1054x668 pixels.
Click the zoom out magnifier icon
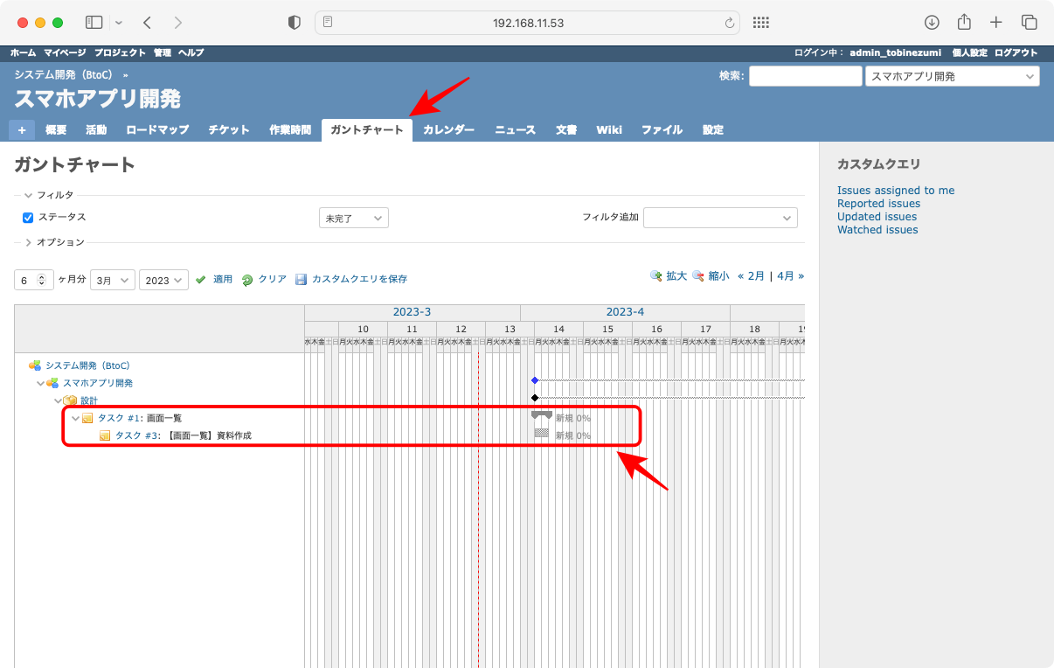(x=698, y=276)
